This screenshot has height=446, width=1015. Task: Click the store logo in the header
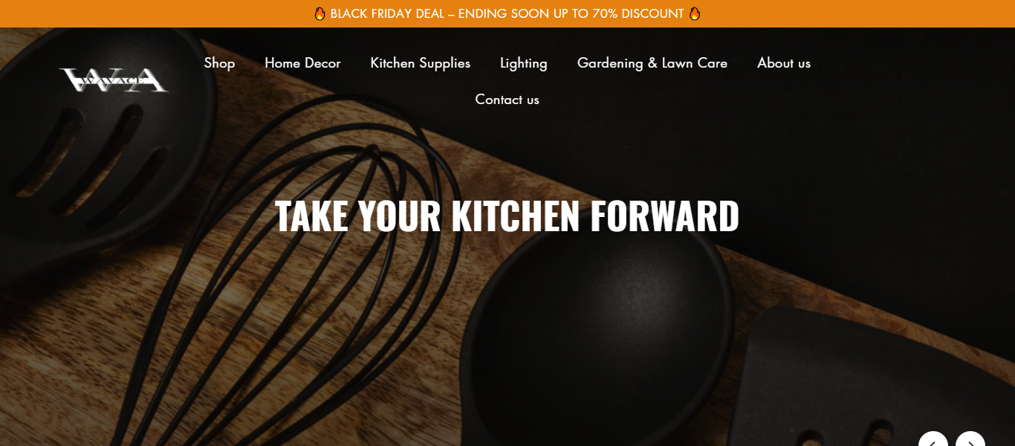[x=114, y=80]
